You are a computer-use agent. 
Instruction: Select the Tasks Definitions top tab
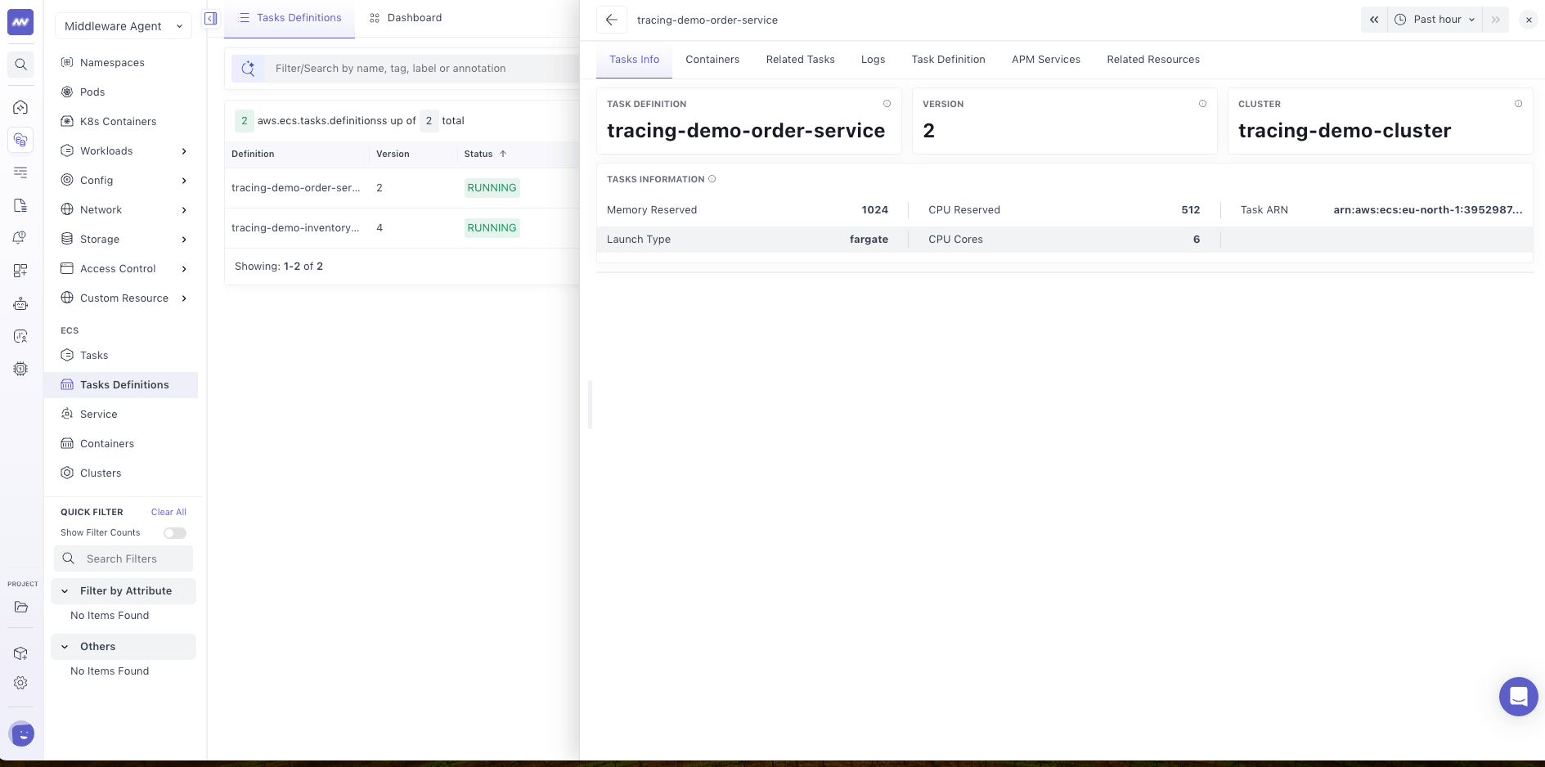(290, 18)
